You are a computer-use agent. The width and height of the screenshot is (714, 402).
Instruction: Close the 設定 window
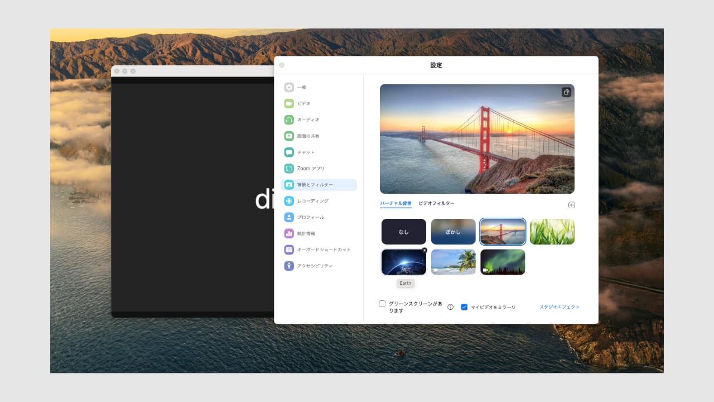[x=282, y=65]
